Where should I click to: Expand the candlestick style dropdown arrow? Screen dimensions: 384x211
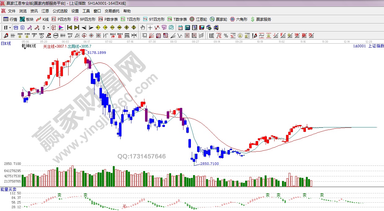pyautogui.click(x=48, y=28)
